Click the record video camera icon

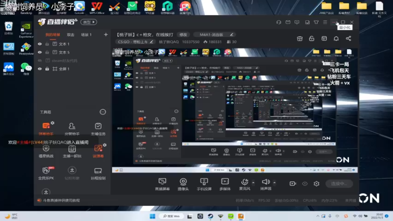(292, 184)
